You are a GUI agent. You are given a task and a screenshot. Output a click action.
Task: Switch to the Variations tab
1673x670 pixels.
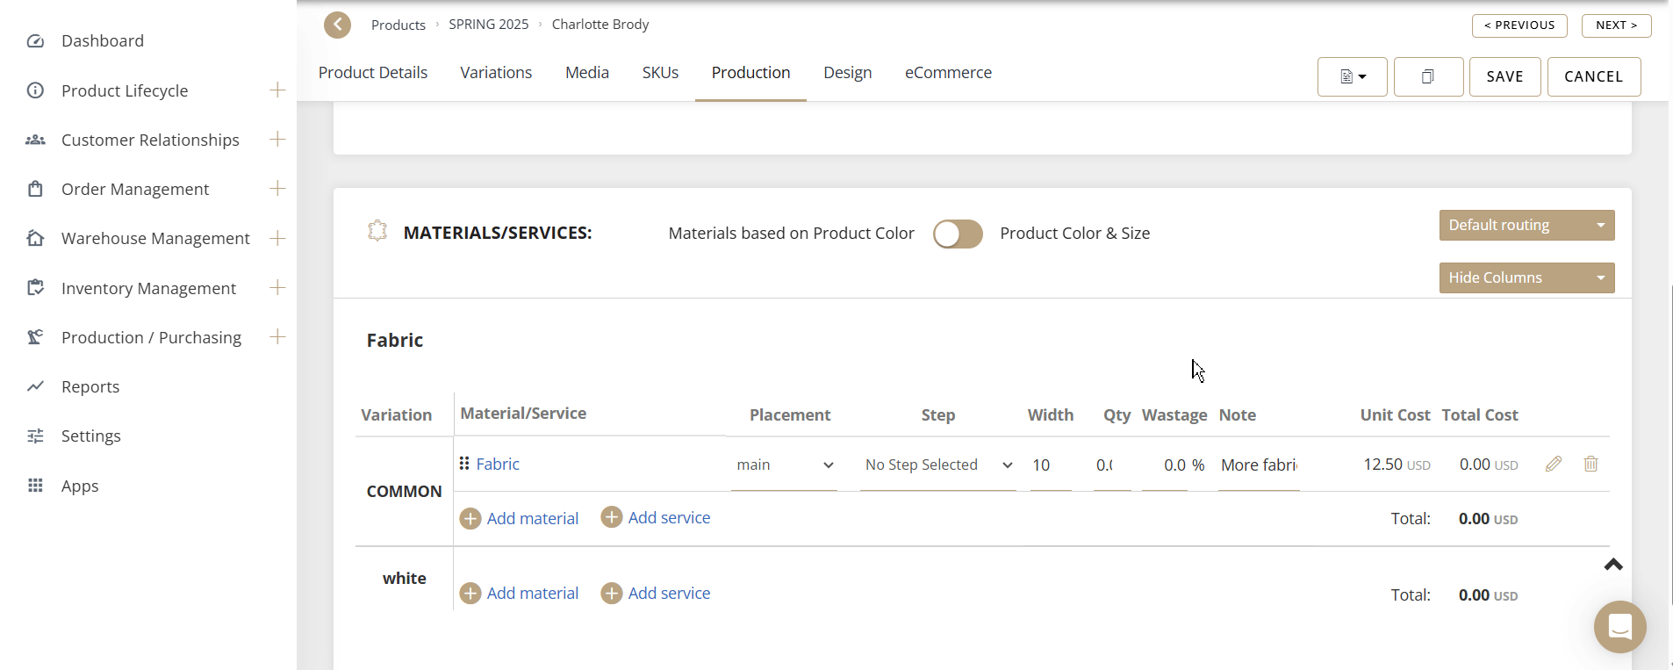pyautogui.click(x=496, y=73)
